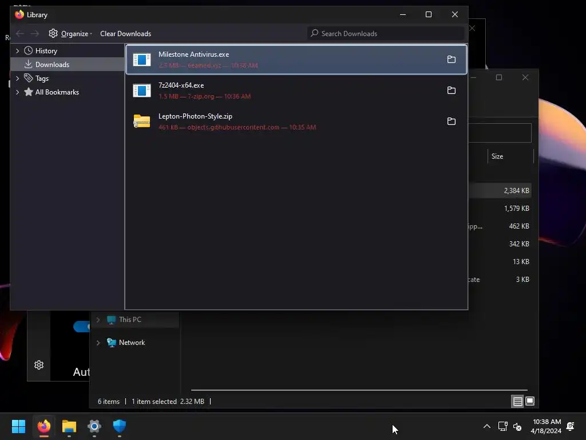586x440 pixels.
Task: Click the File Explorer horizontal scrollbar
Action: [359, 390]
